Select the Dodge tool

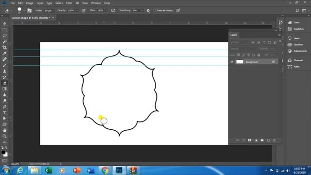coord(4,101)
